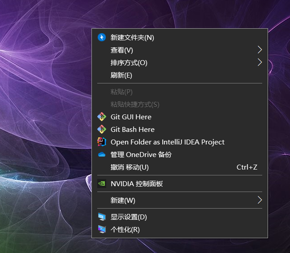Click the greyed-out 粘贴(P) entry
290x253 pixels.
(180, 92)
